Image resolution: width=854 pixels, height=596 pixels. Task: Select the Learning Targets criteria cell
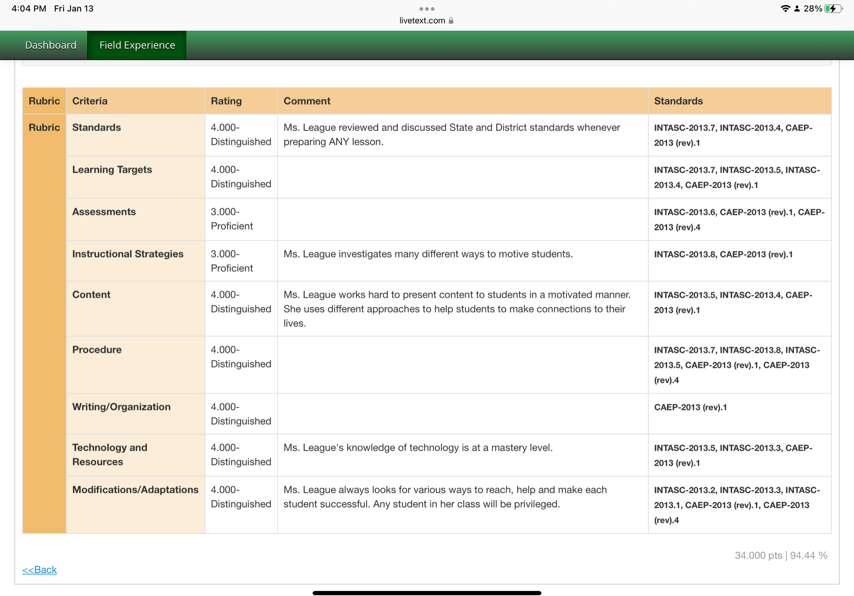[112, 170]
